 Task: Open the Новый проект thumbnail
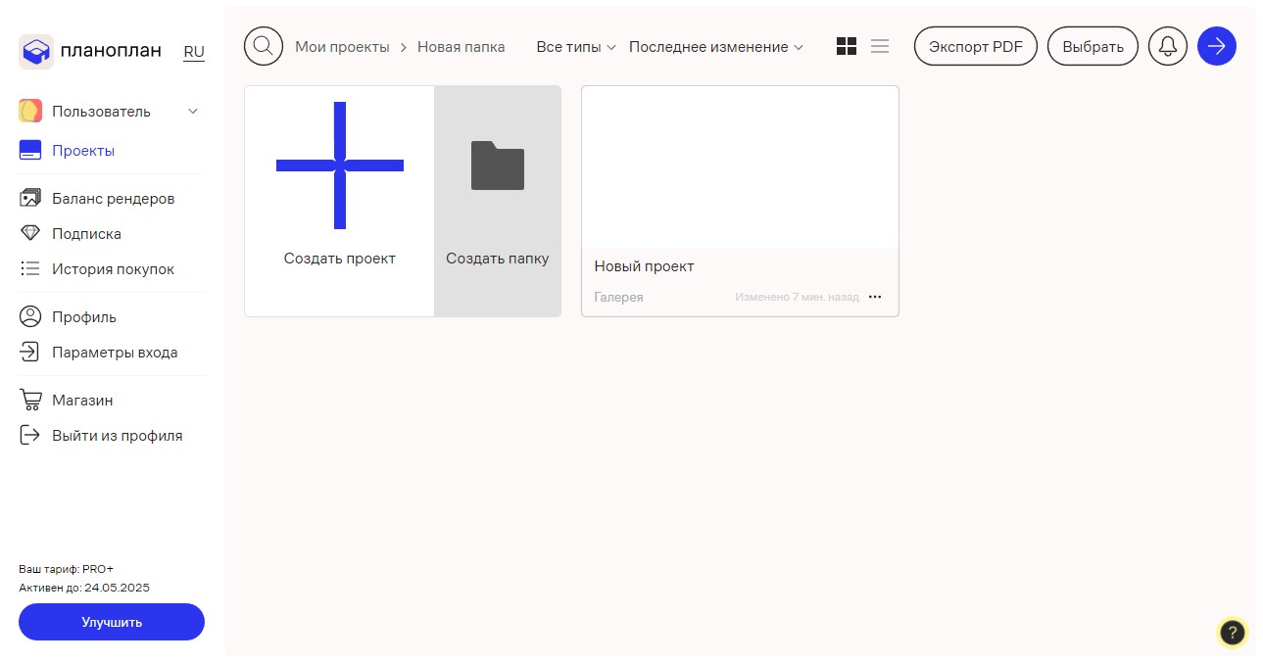pos(740,166)
